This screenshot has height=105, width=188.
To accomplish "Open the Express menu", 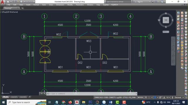I will click(x=106, y=5).
